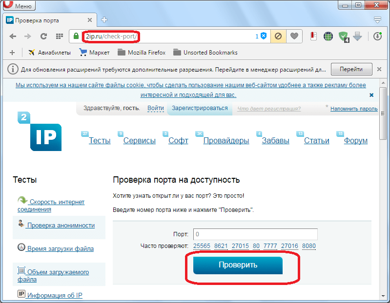Select frequently checked port 80
The image size is (390, 303).
[256, 246]
